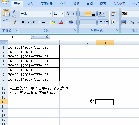This screenshot has width=139, height=125.
Task: Open the 页面布局 ribbon tab
Action: point(46,4)
